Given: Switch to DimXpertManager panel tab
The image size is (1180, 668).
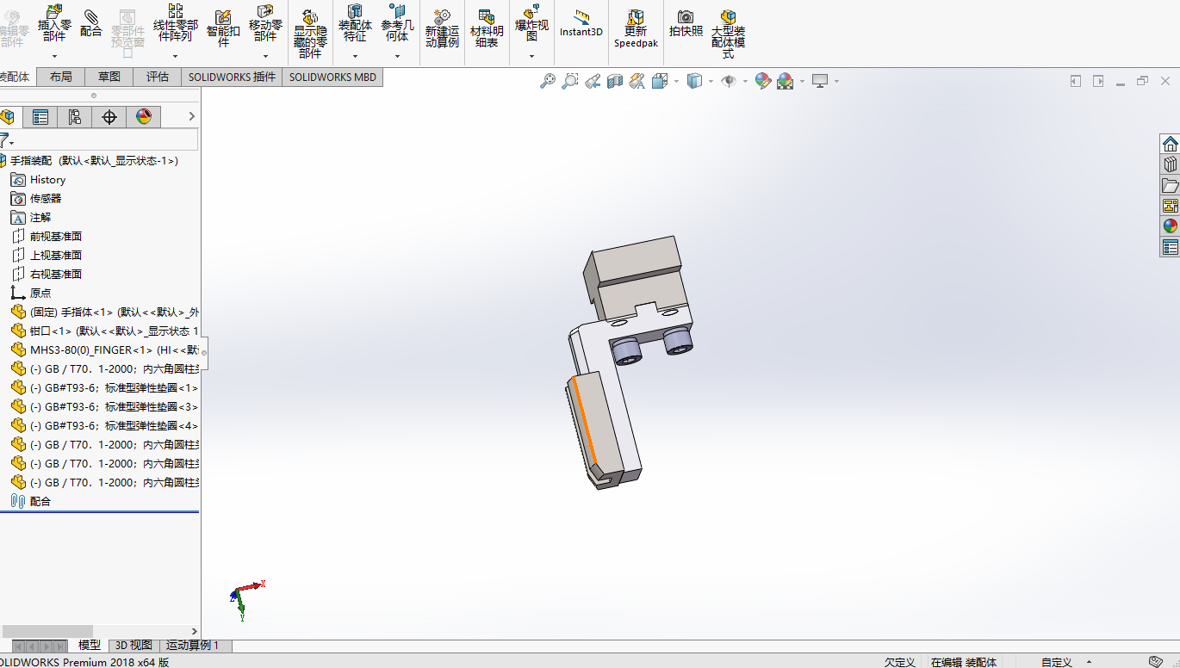Looking at the screenshot, I should 109,117.
